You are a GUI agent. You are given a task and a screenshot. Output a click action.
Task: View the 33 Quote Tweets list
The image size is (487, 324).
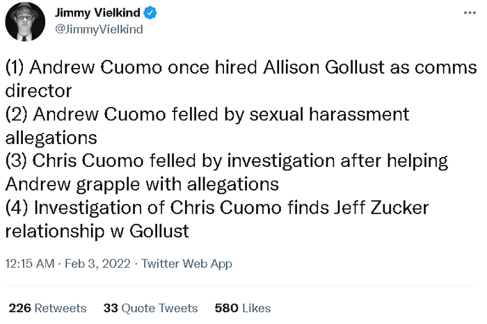150,308
